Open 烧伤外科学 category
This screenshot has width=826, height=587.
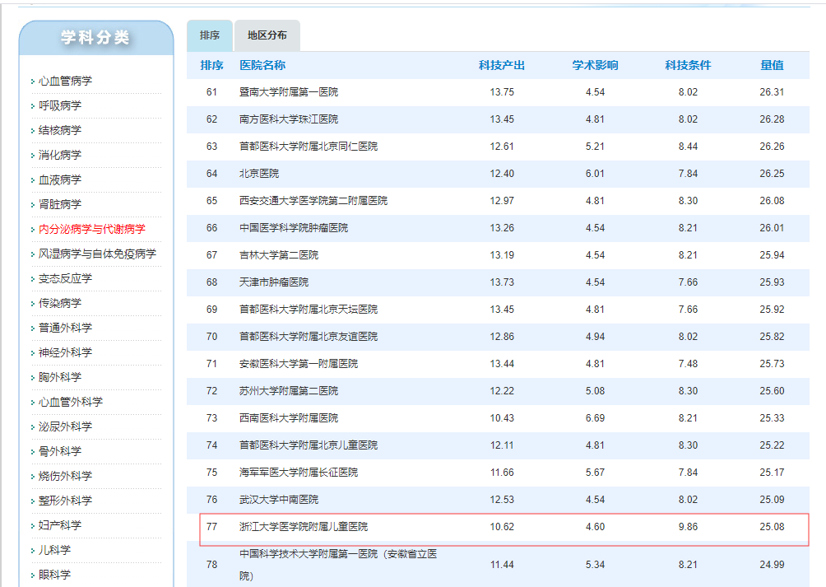coord(65,476)
